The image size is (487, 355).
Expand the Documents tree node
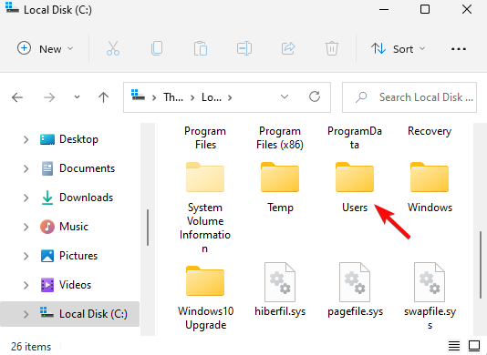point(26,169)
